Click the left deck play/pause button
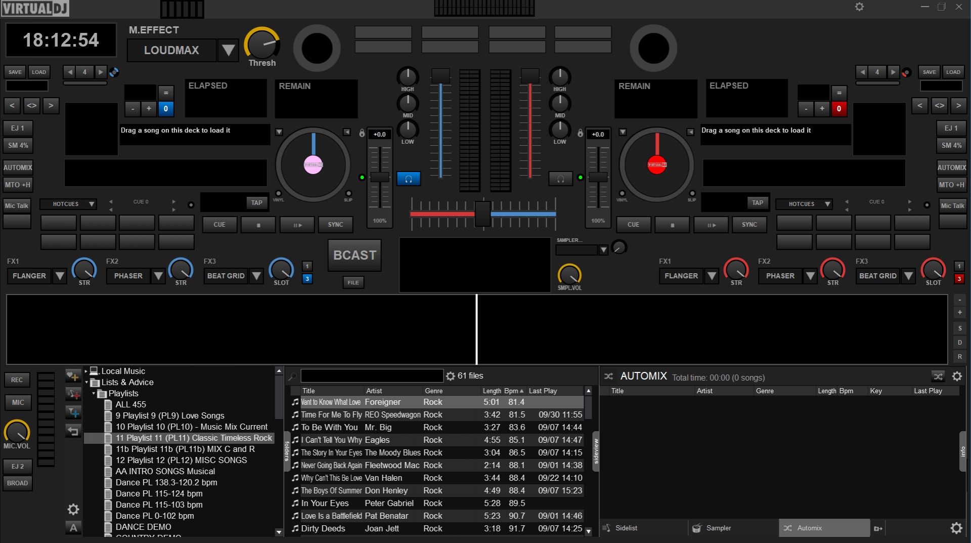 coord(297,225)
